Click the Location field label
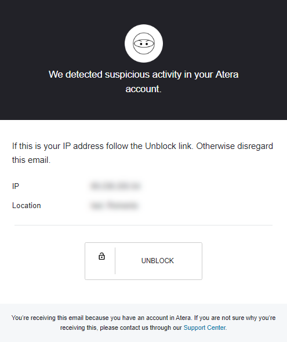Screen dimensions: 287x342 click(27, 205)
